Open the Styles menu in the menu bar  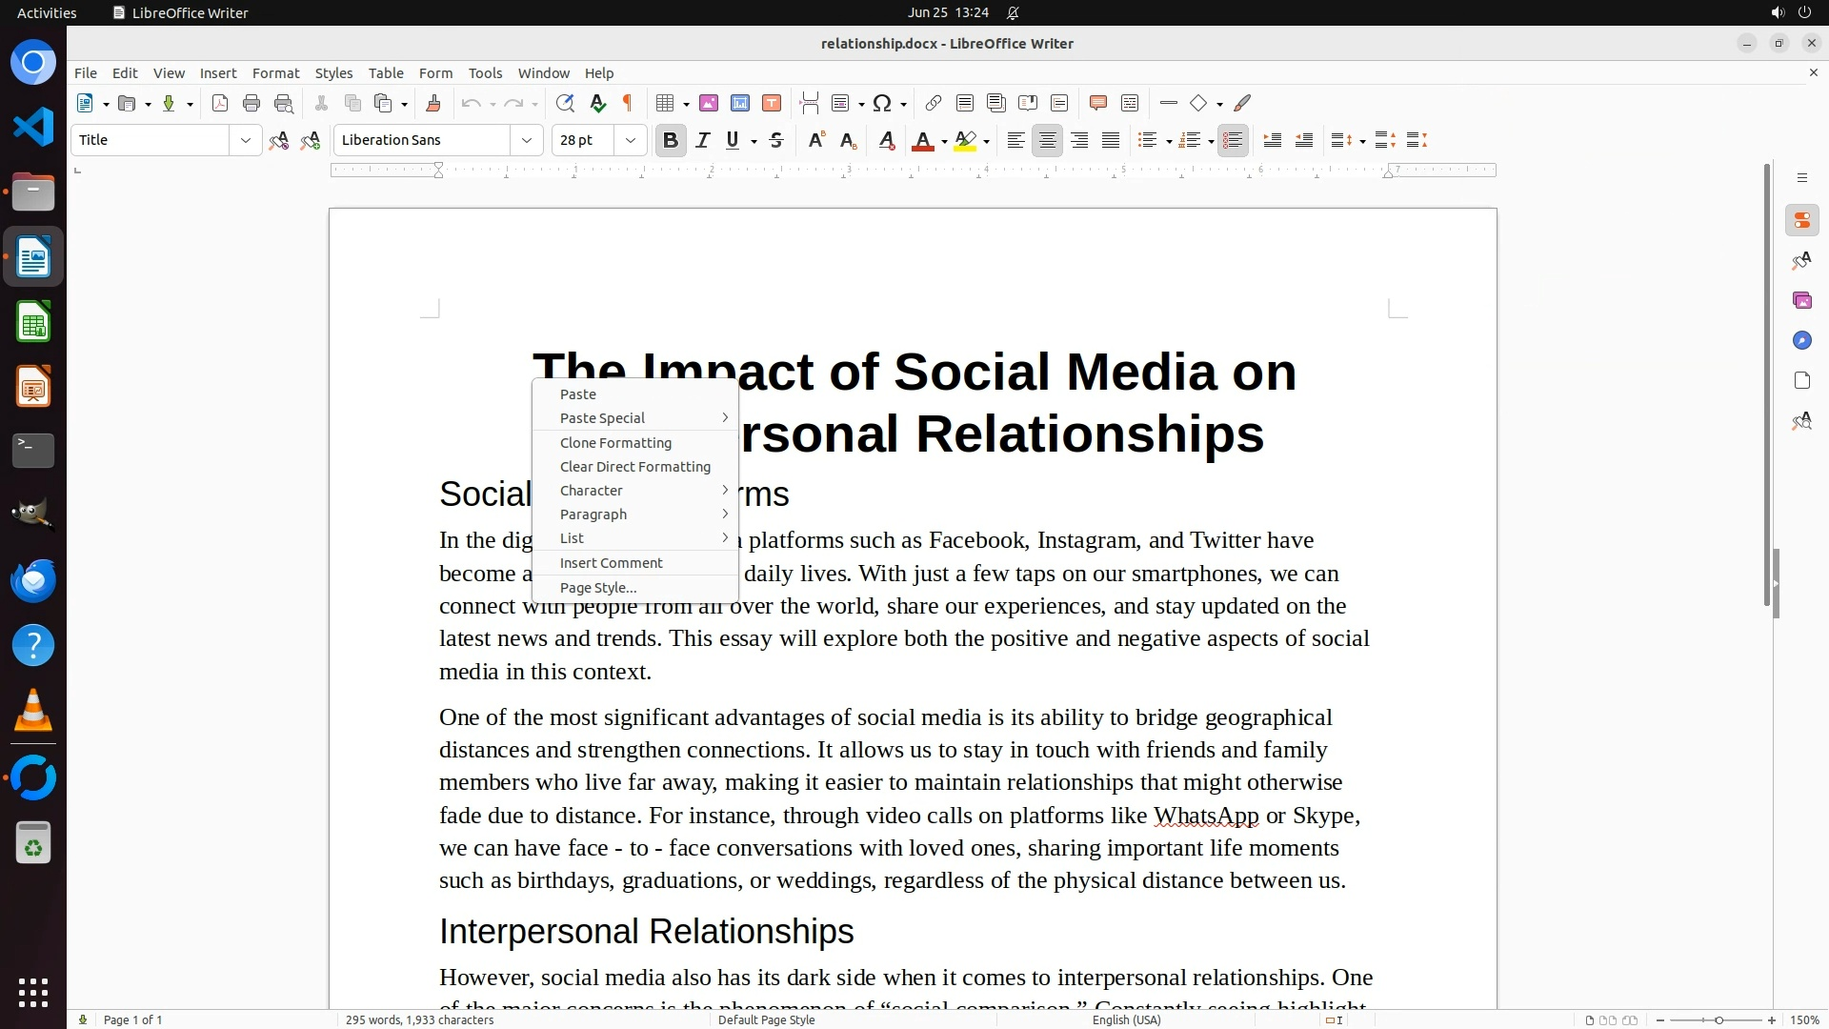333,73
